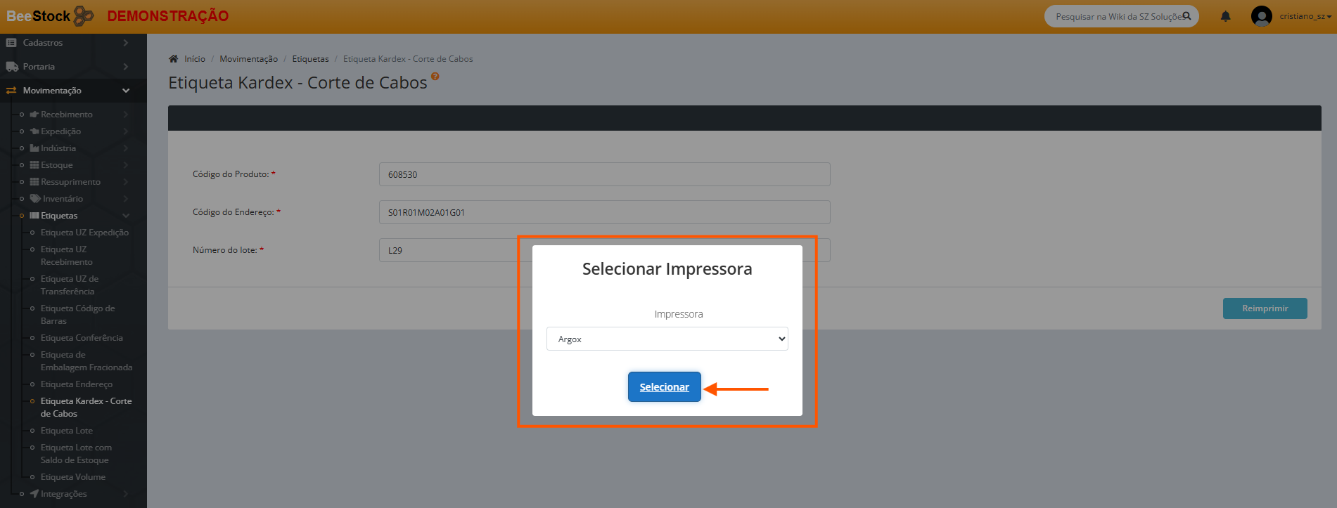Image resolution: width=1337 pixels, height=508 pixels.
Task: Click the home icon in breadcrumb
Action: tap(174, 59)
